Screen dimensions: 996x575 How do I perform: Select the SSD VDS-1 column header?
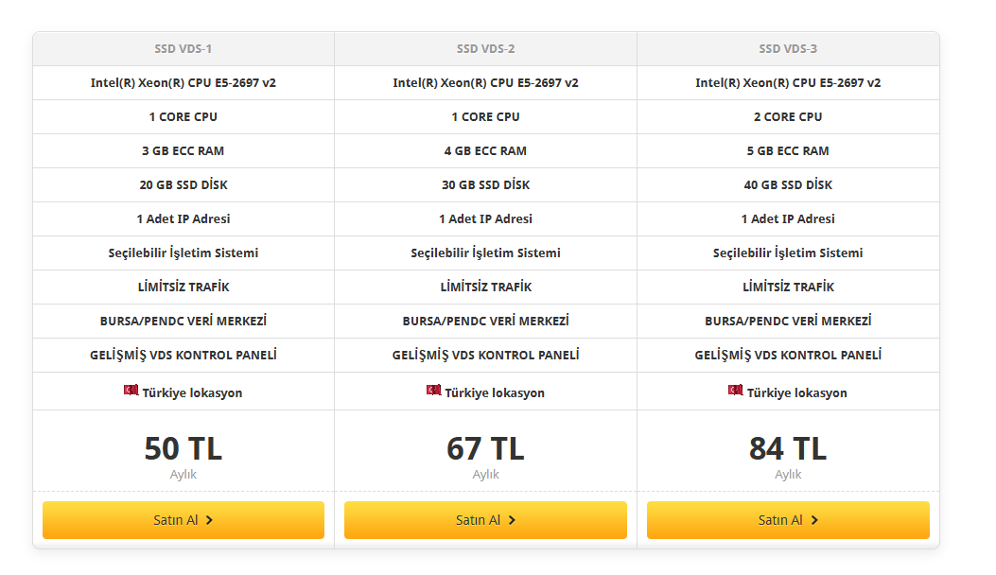tap(183, 49)
